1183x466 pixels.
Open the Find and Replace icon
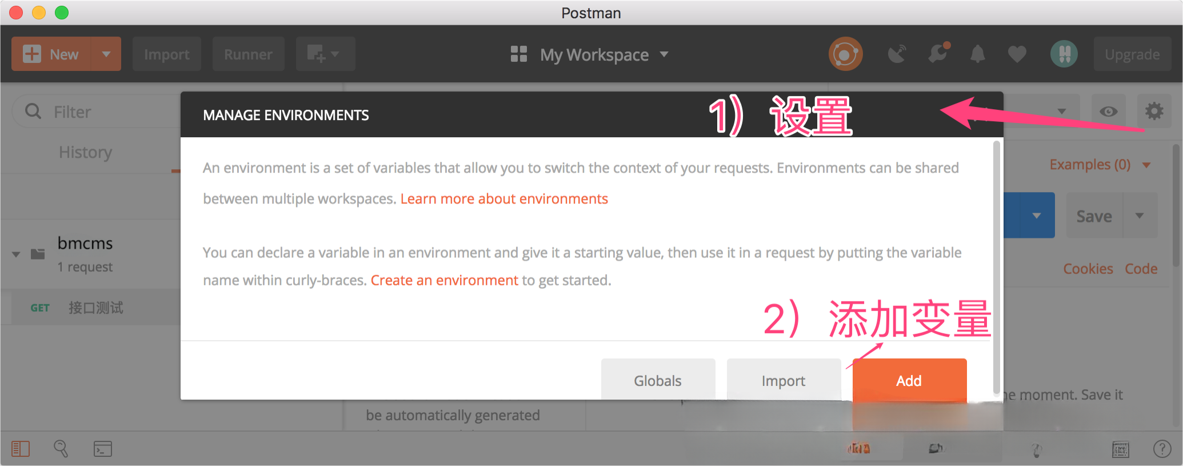pos(61,449)
